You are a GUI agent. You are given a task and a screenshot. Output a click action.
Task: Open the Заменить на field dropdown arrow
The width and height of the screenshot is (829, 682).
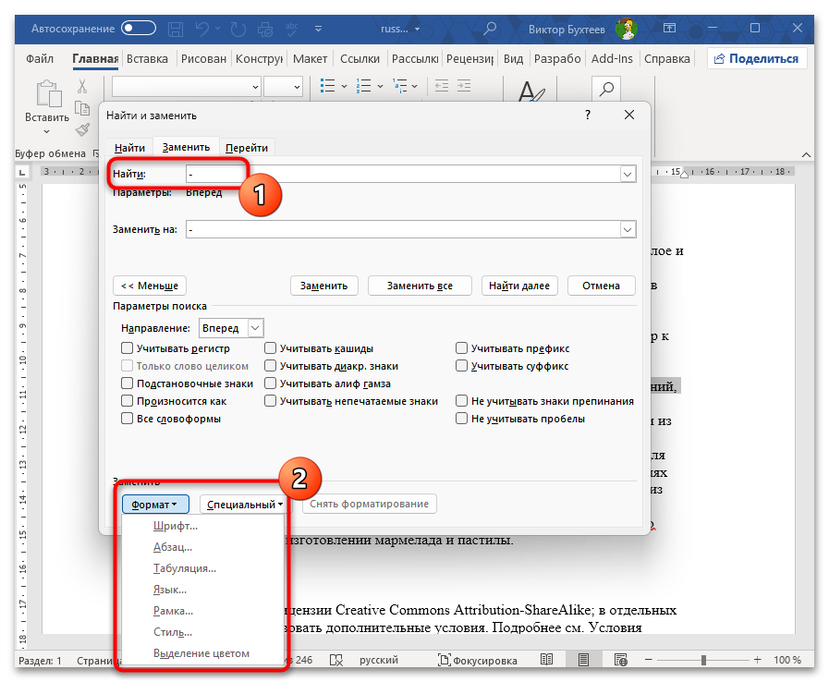point(628,229)
